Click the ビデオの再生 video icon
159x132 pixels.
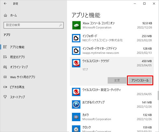pos(5,87)
